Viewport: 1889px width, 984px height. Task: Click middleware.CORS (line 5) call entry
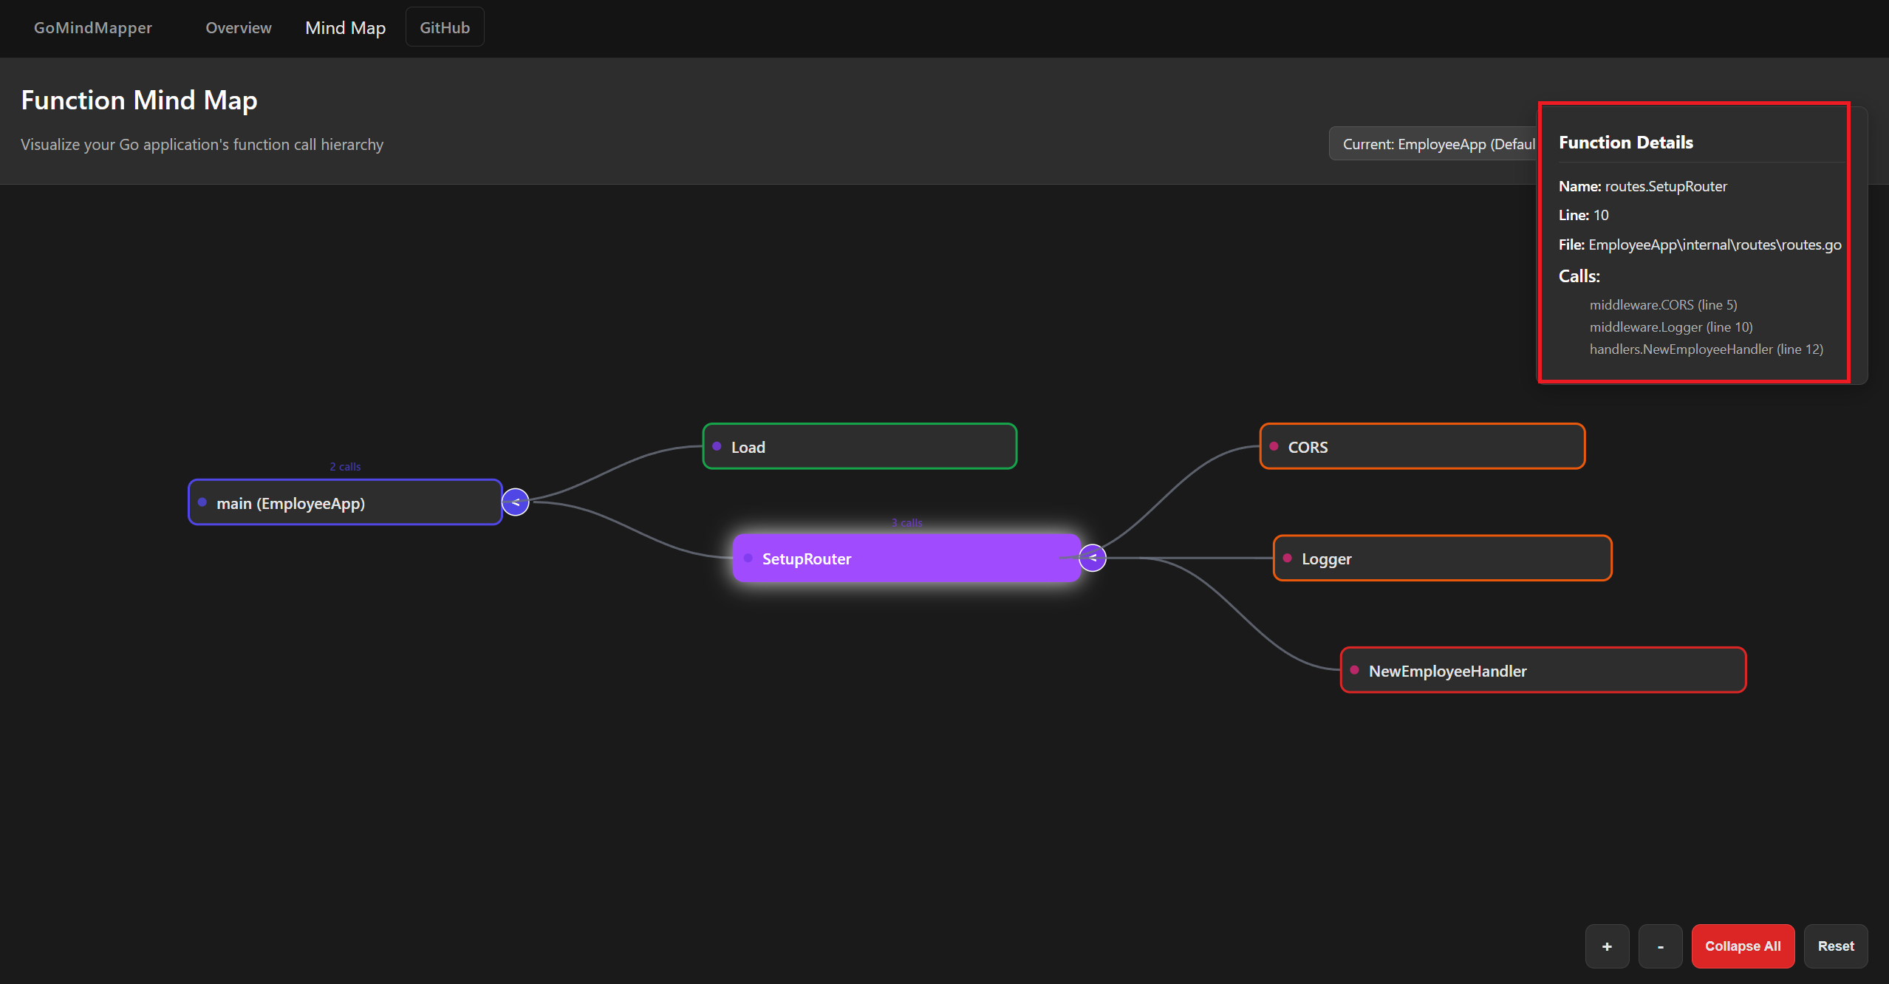point(1663,305)
